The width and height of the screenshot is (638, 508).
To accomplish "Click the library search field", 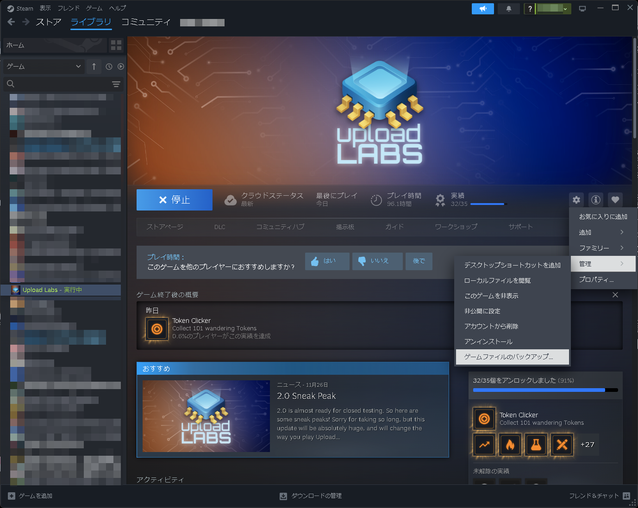I will tap(60, 84).
